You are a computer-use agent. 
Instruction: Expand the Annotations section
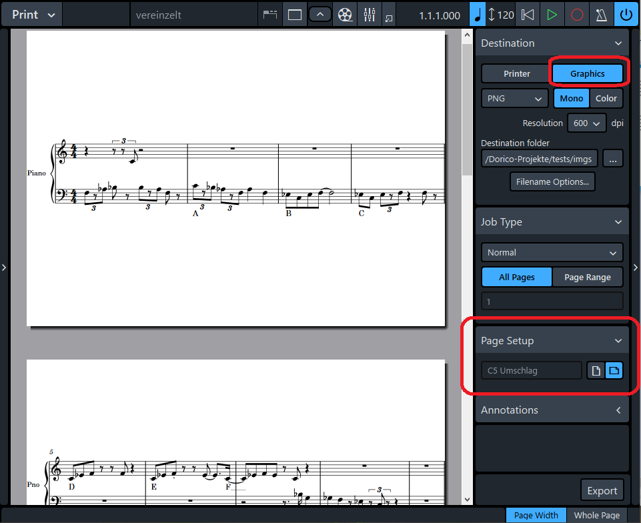click(618, 410)
